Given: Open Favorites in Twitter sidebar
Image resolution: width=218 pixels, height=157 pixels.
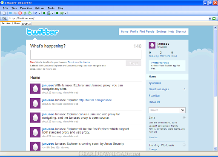Looking at the screenshot, I should tap(154, 96).
